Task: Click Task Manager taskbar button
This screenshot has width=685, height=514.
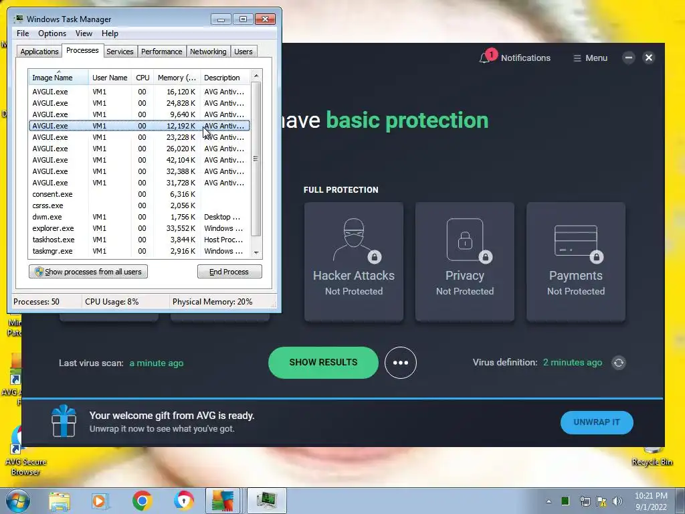Action: [267, 501]
